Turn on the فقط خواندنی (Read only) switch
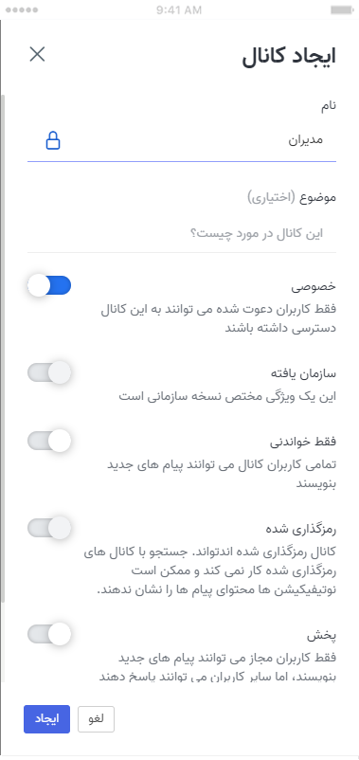 [x=49, y=441]
